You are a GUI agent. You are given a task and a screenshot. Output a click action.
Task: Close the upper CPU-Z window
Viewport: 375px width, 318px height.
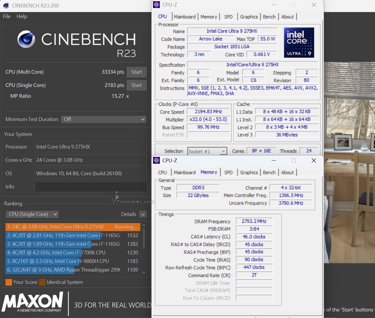pos(314,5)
